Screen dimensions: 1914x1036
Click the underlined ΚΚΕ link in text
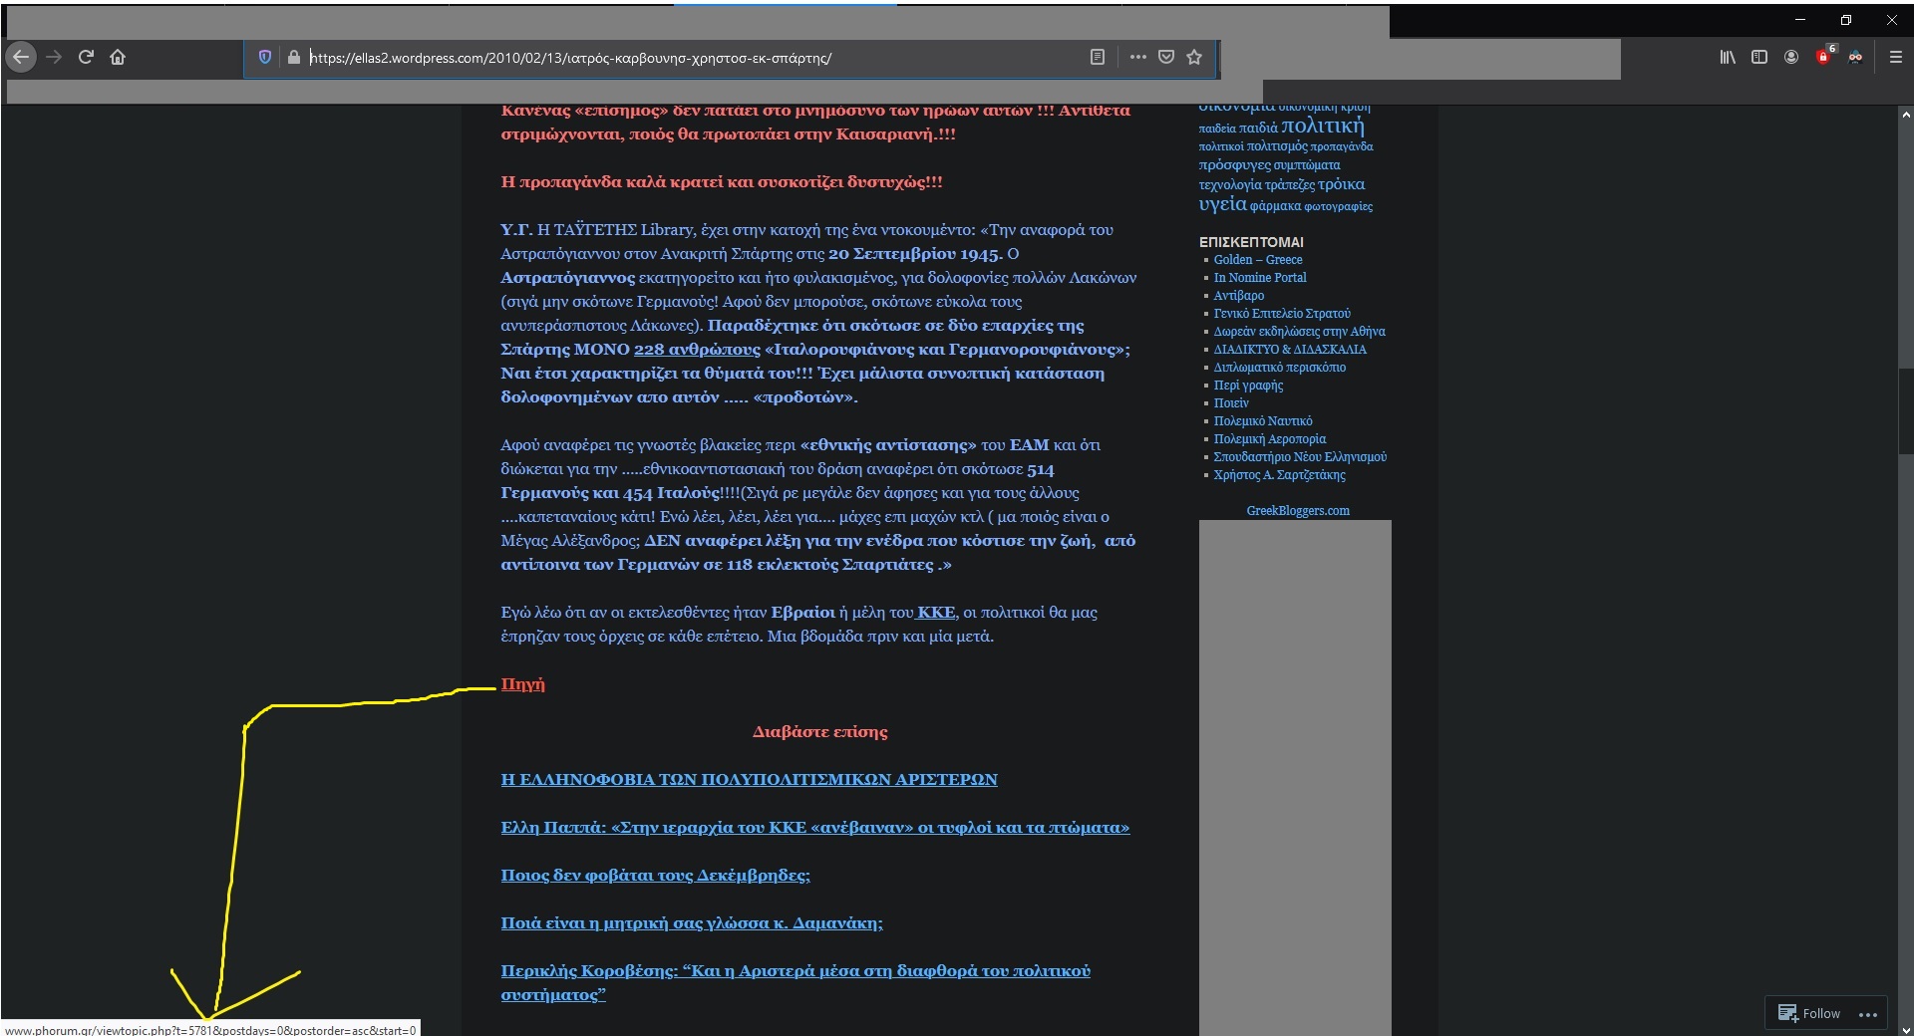[x=935, y=612]
